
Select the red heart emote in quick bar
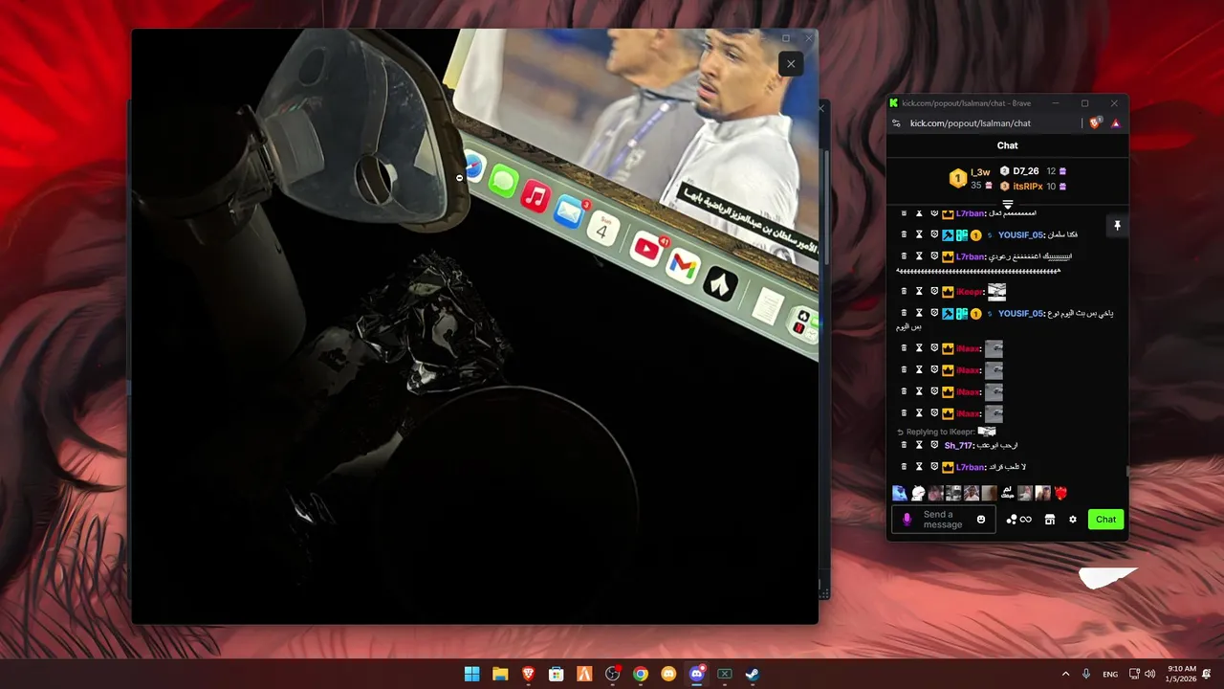click(x=1060, y=493)
